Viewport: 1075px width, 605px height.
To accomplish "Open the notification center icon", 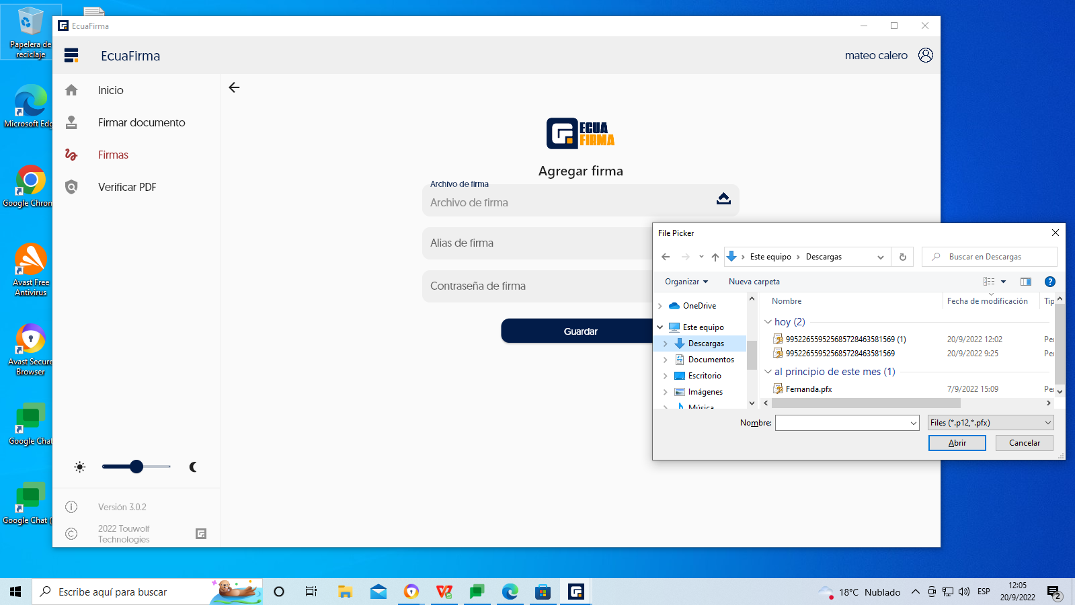I will click(x=1054, y=592).
